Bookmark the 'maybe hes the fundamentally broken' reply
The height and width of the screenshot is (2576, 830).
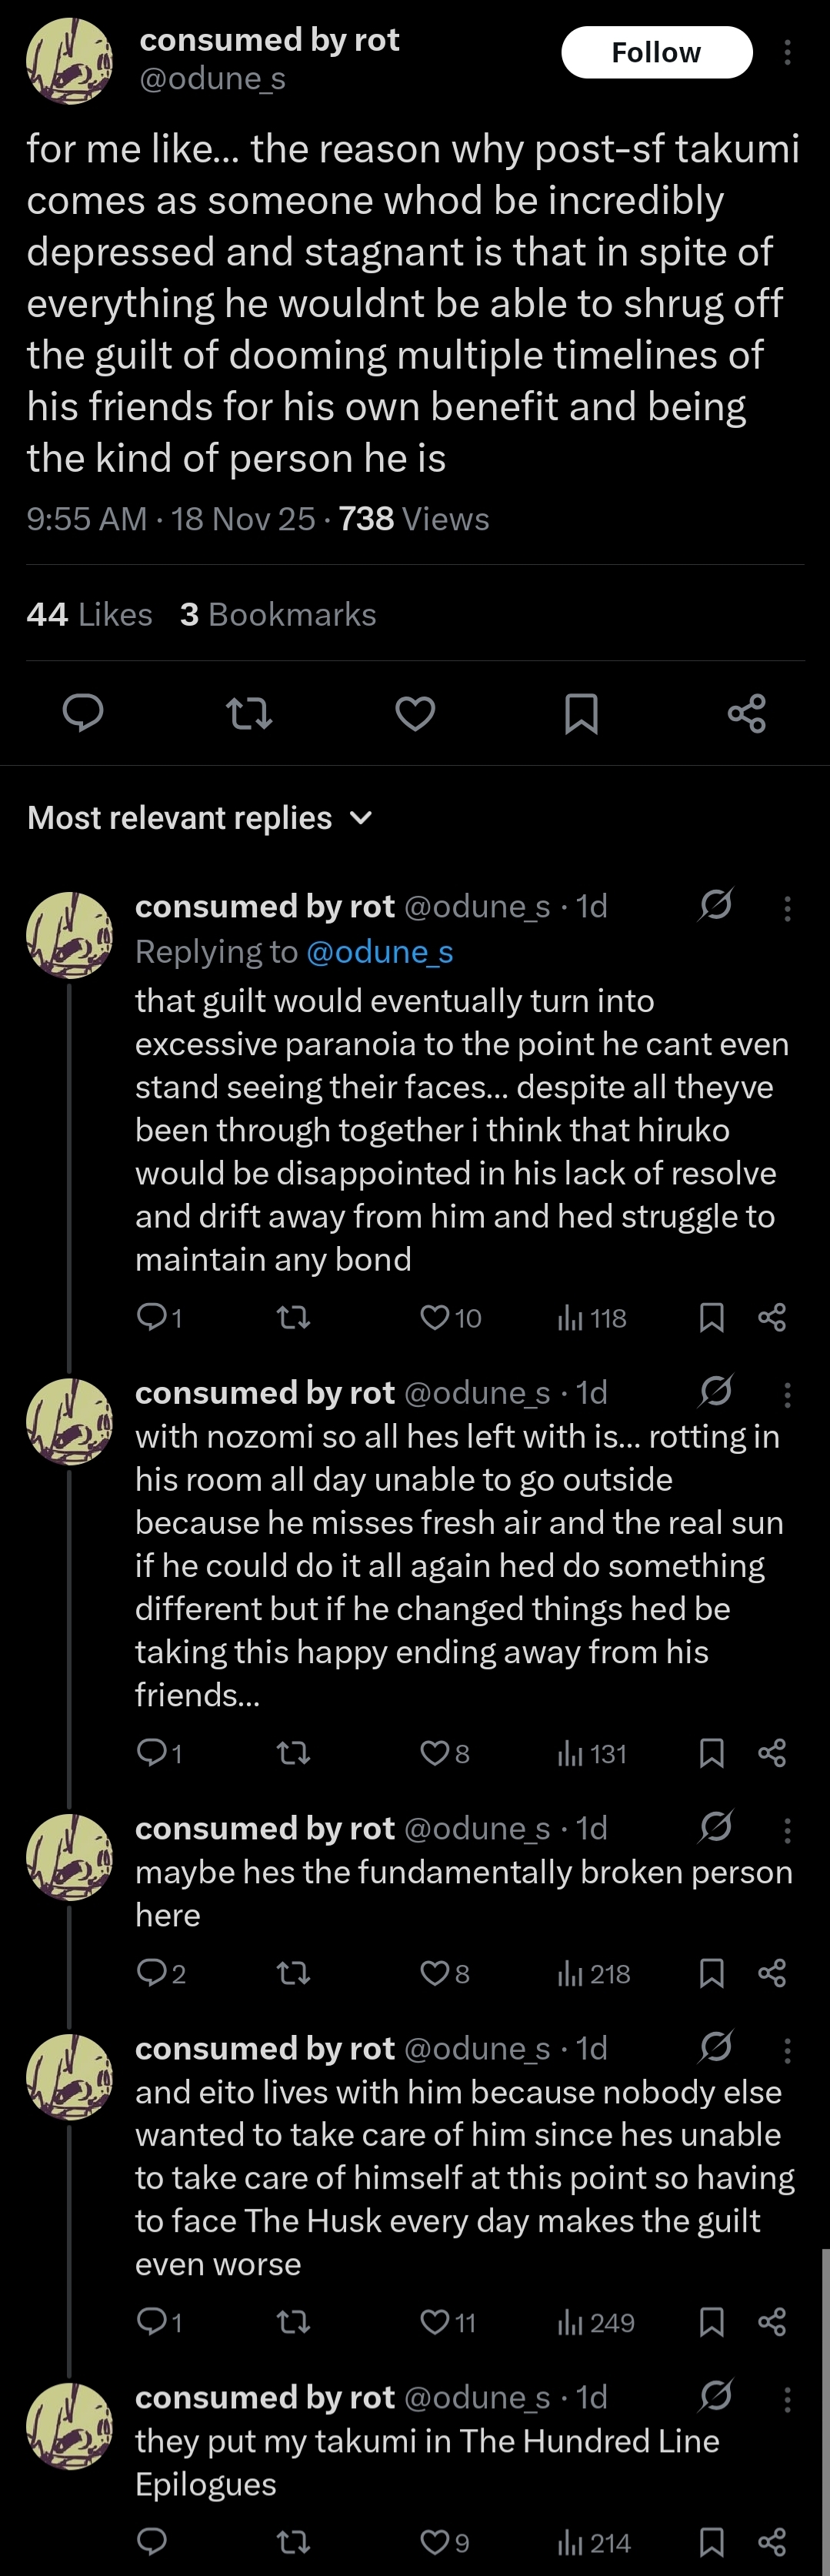click(711, 1973)
